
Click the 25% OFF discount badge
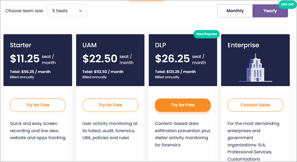click(x=287, y=4)
